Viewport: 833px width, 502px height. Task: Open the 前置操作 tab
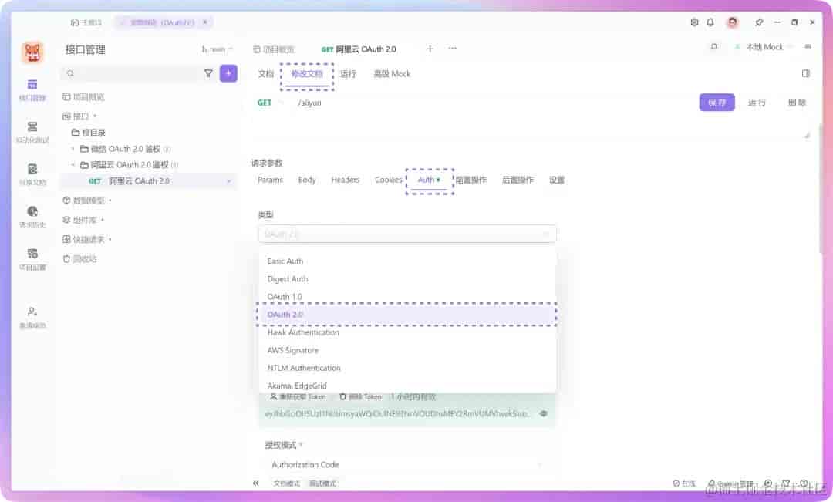point(470,180)
